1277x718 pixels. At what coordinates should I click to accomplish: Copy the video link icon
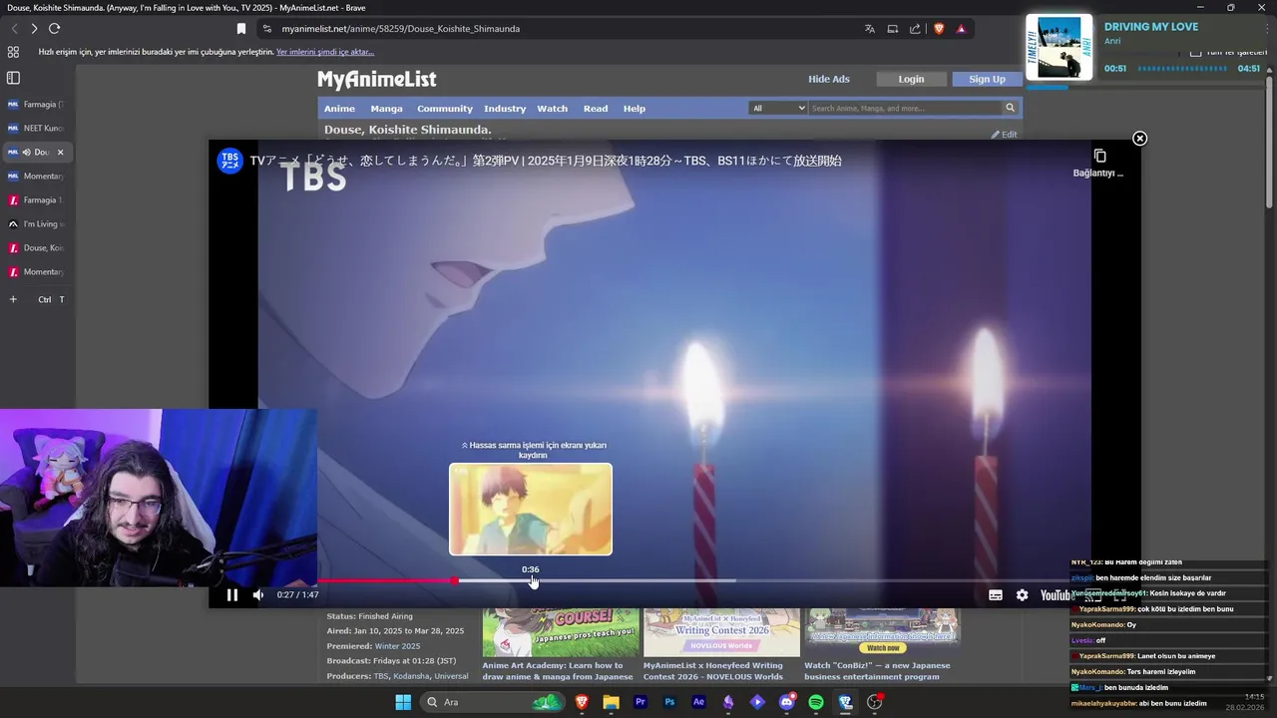(x=1099, y=156)
